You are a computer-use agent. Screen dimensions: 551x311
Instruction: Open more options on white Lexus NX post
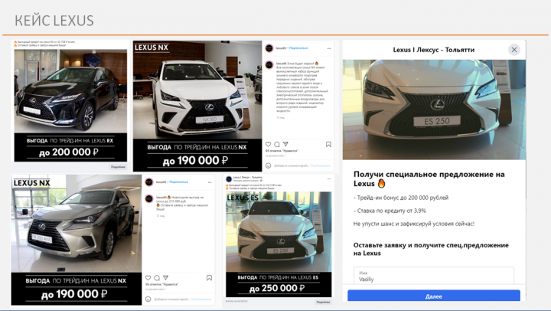pos(329,48)
